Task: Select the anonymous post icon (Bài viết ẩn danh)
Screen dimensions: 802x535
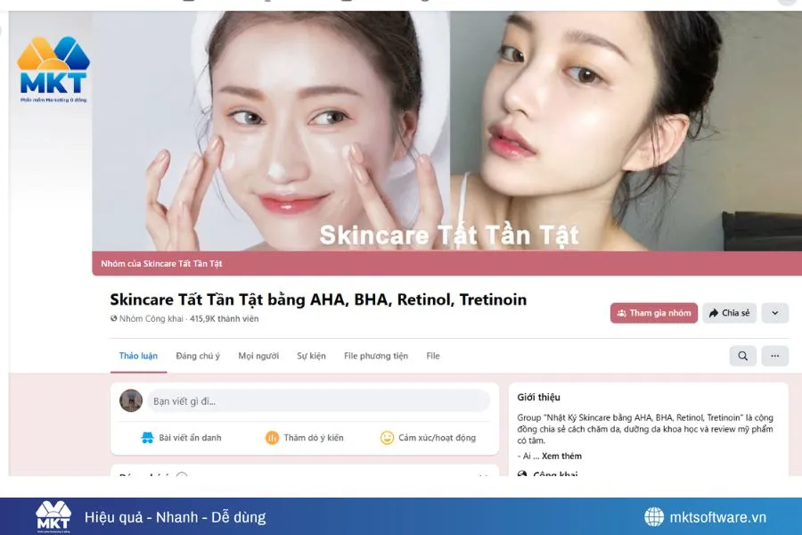Action: 150,438
